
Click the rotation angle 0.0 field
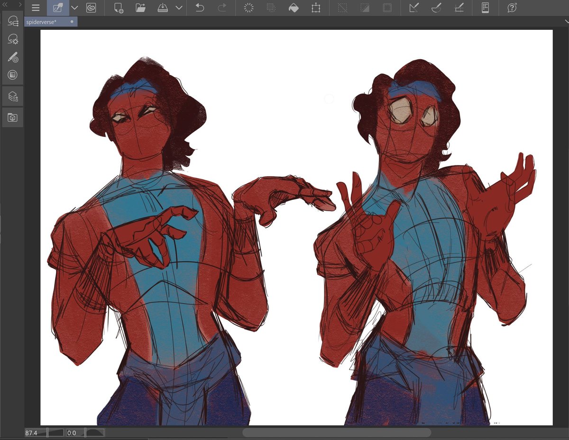(72, 432)
